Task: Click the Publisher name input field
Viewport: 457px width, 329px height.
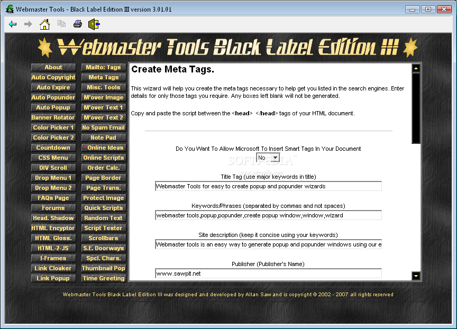Action: click(268, 273)
